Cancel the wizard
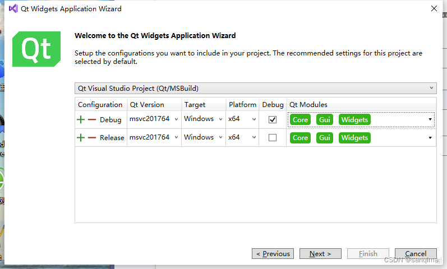The width and height of the screenshot is (447, 269). 416,254
